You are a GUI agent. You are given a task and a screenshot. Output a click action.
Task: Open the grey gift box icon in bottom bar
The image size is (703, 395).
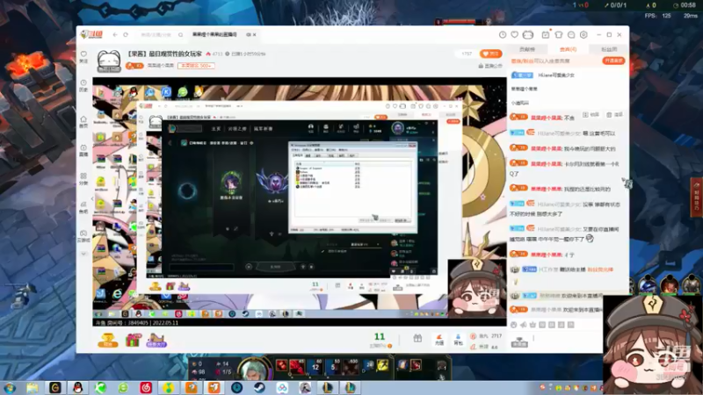tap(417, 339)
